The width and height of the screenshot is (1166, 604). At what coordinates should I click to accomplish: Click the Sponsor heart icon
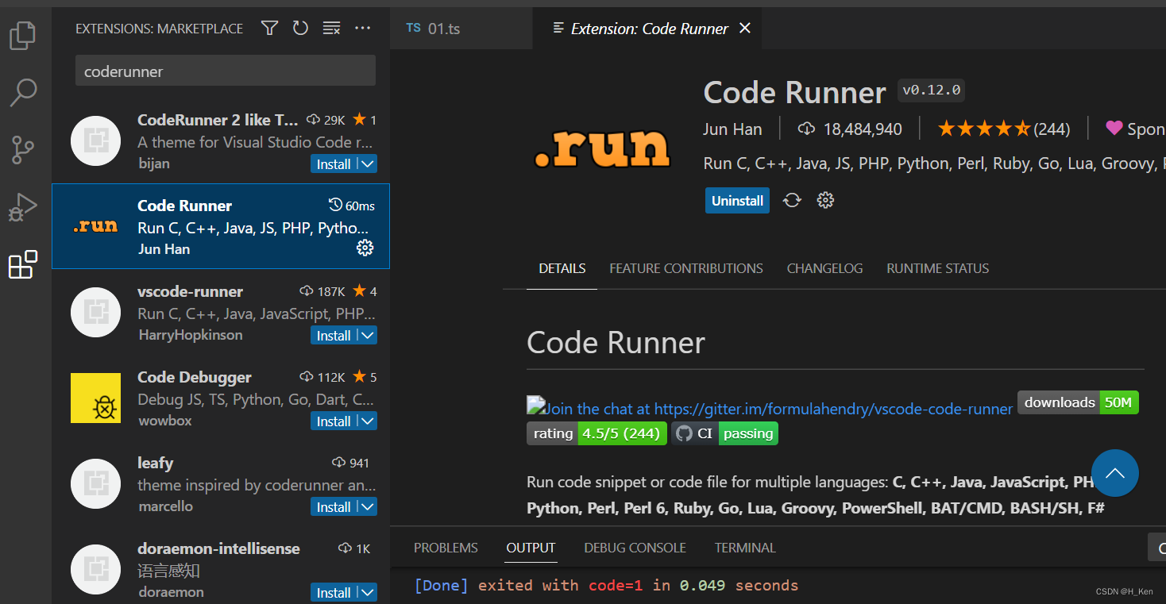click(1114, 128)
